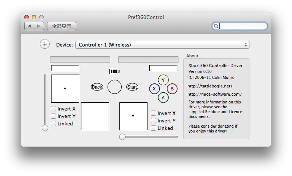
Task: Click the Device: label
Action: tap(65, 45)
